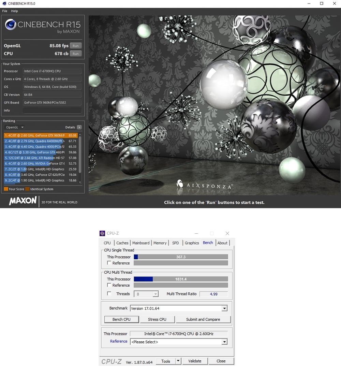Click the CPU-Z title bar icon
341x389 pixels.
102,233
